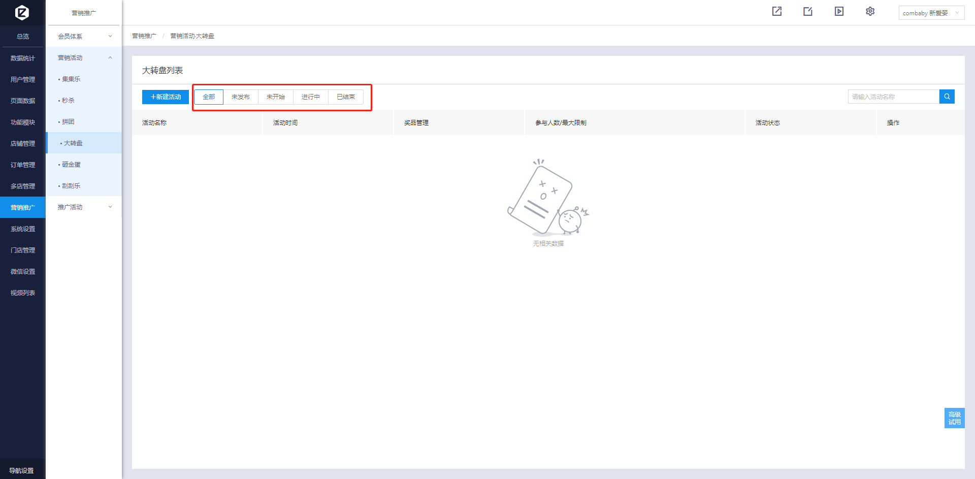The image size is (975, 479).
Task: Open settings via the gear icon
Action: [x=870, y=12]
